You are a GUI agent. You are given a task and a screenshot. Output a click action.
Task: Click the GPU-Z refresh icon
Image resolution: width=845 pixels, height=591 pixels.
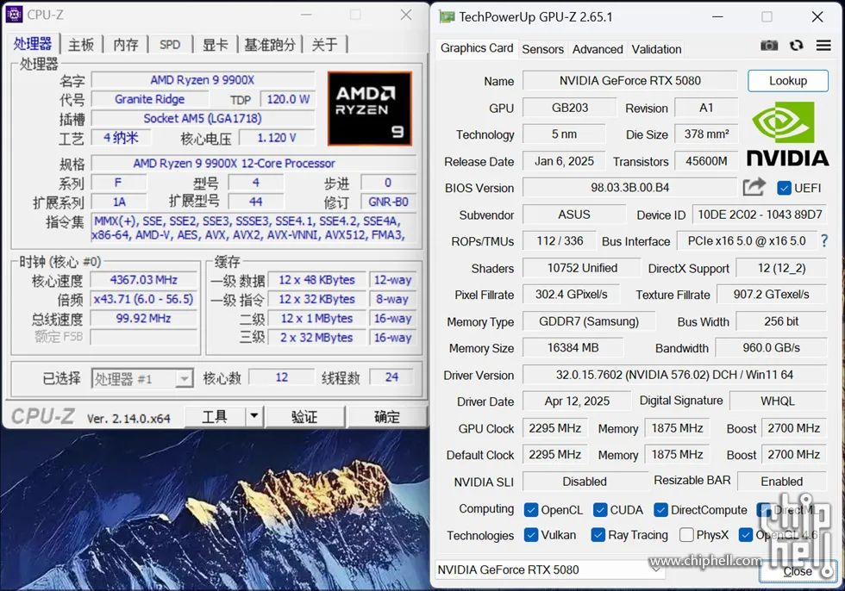tap(797, 46)
